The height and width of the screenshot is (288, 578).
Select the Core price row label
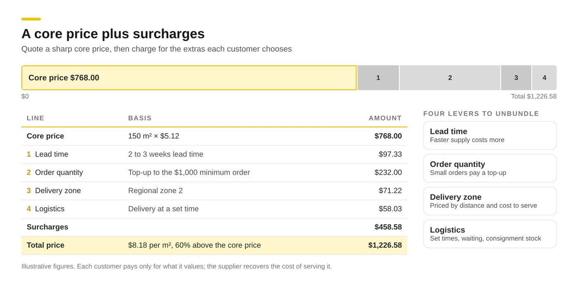click(45, 136)
